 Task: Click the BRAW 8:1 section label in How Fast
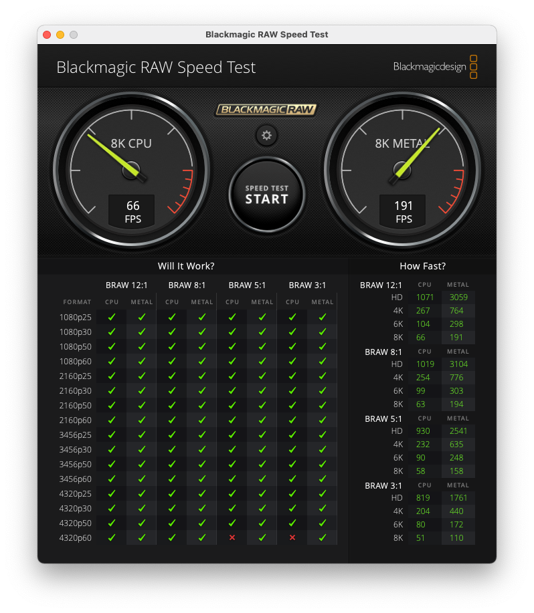tap(383, 352)
